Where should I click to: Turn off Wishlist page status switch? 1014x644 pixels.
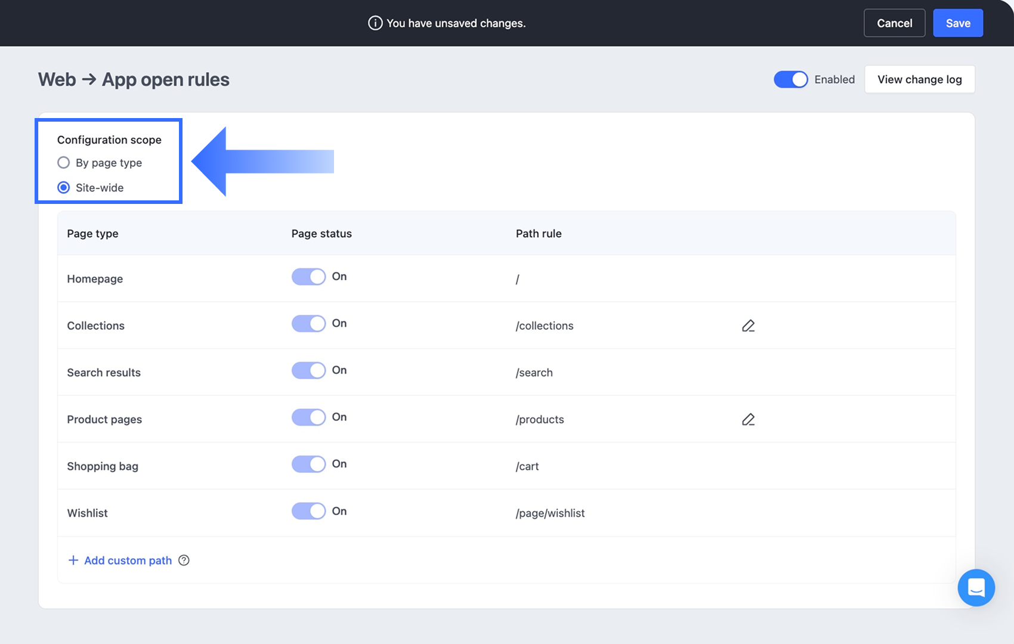[x=308, y=511]
